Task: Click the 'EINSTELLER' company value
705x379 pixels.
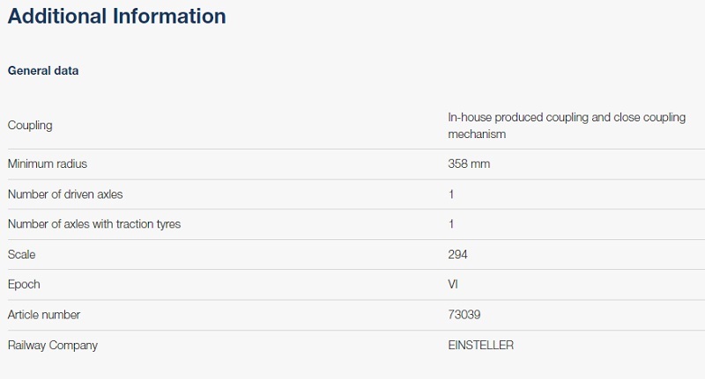Action: [480, 346]
